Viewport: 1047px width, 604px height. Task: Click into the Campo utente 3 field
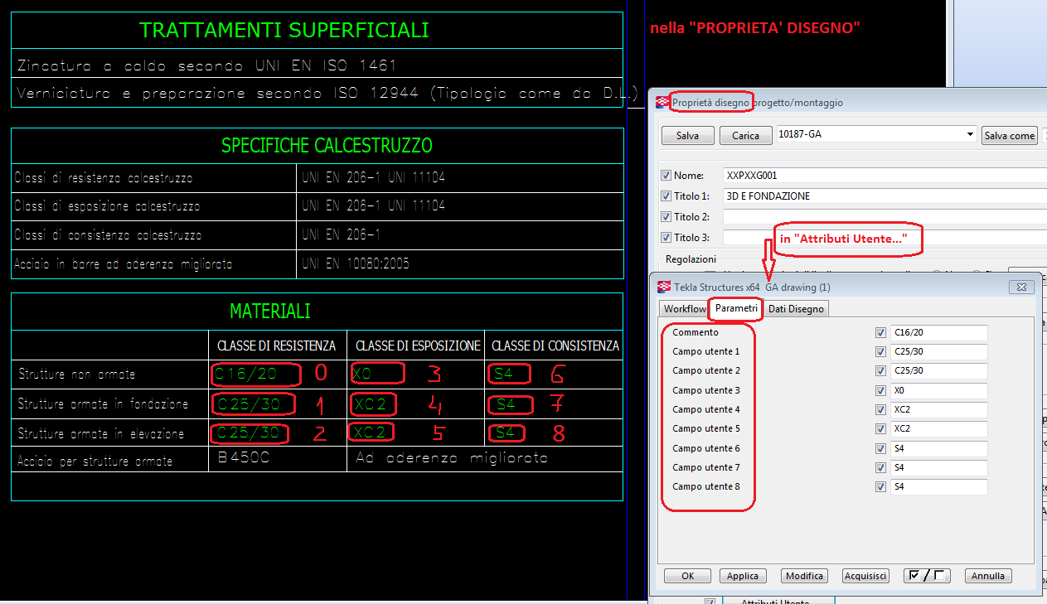point(938,390)
